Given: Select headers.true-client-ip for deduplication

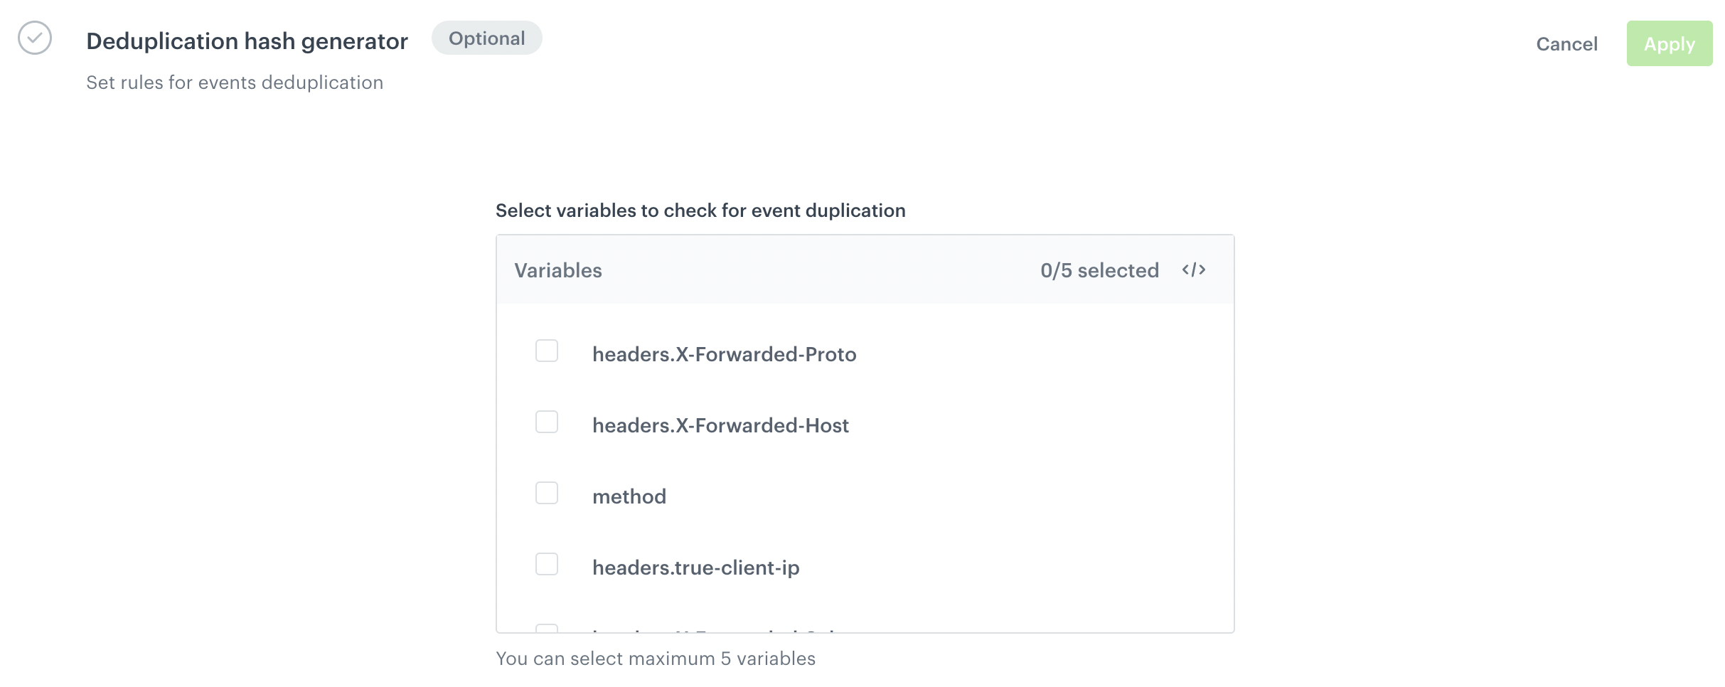Looking at the screenshot, I should (x=546, y=564).
